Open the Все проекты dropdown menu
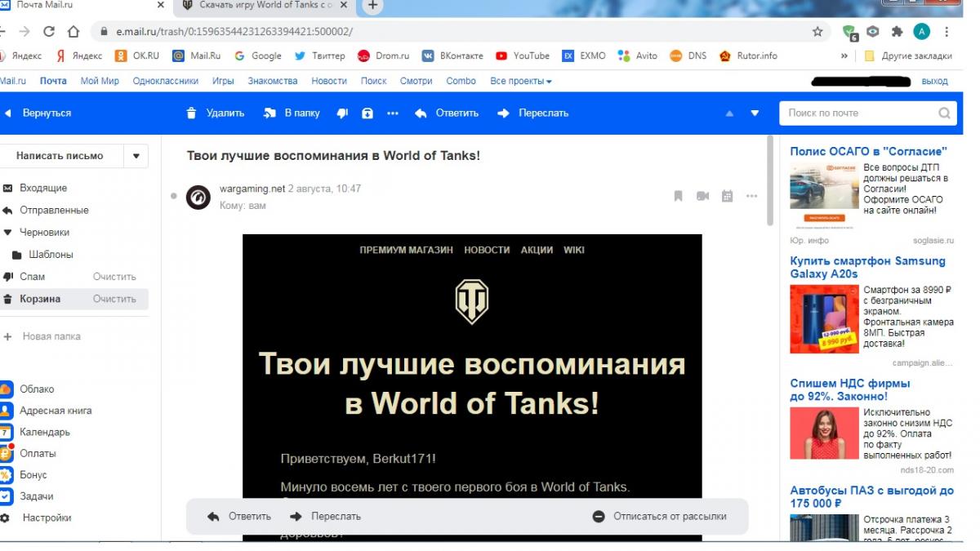This screenshot has width=980, height=551. [x=521, y=81]
